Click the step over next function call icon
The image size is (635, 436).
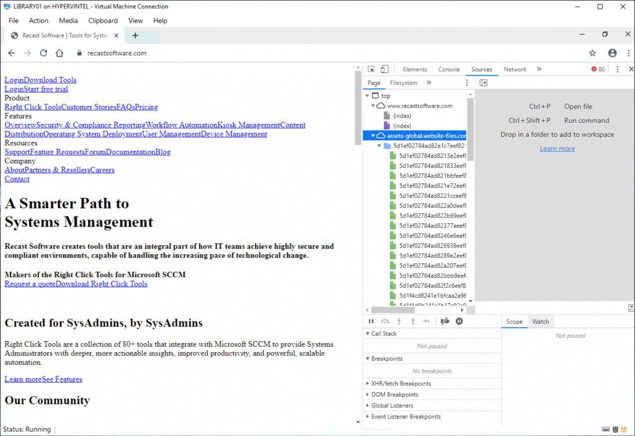click(386, 321)
